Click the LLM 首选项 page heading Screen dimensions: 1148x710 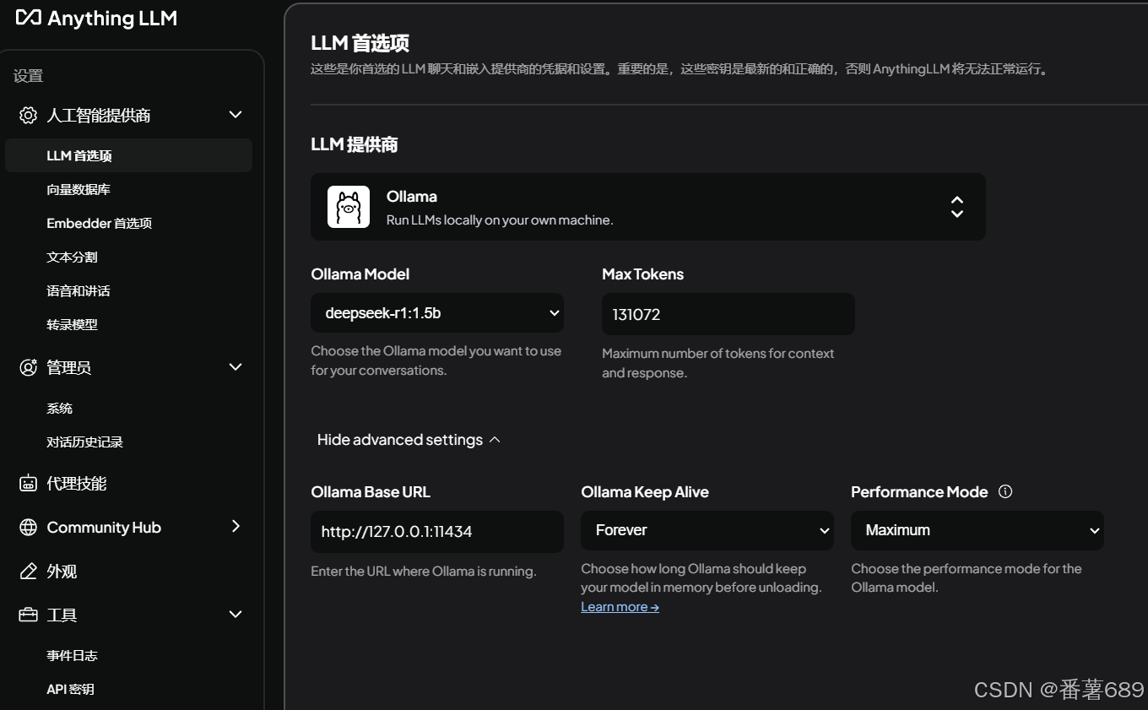[x=360, y=42]
